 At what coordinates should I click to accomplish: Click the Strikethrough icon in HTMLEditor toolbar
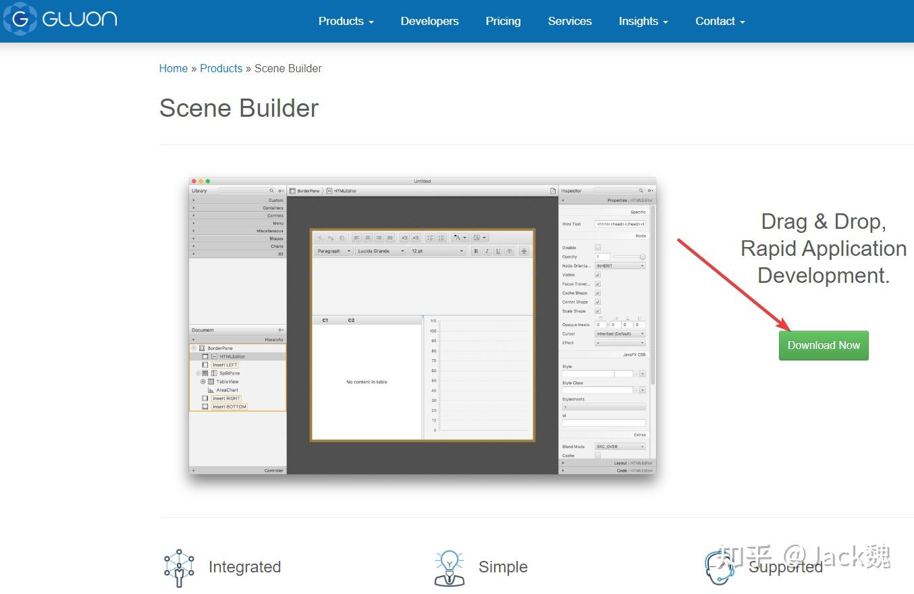click(x=509, y=251)
